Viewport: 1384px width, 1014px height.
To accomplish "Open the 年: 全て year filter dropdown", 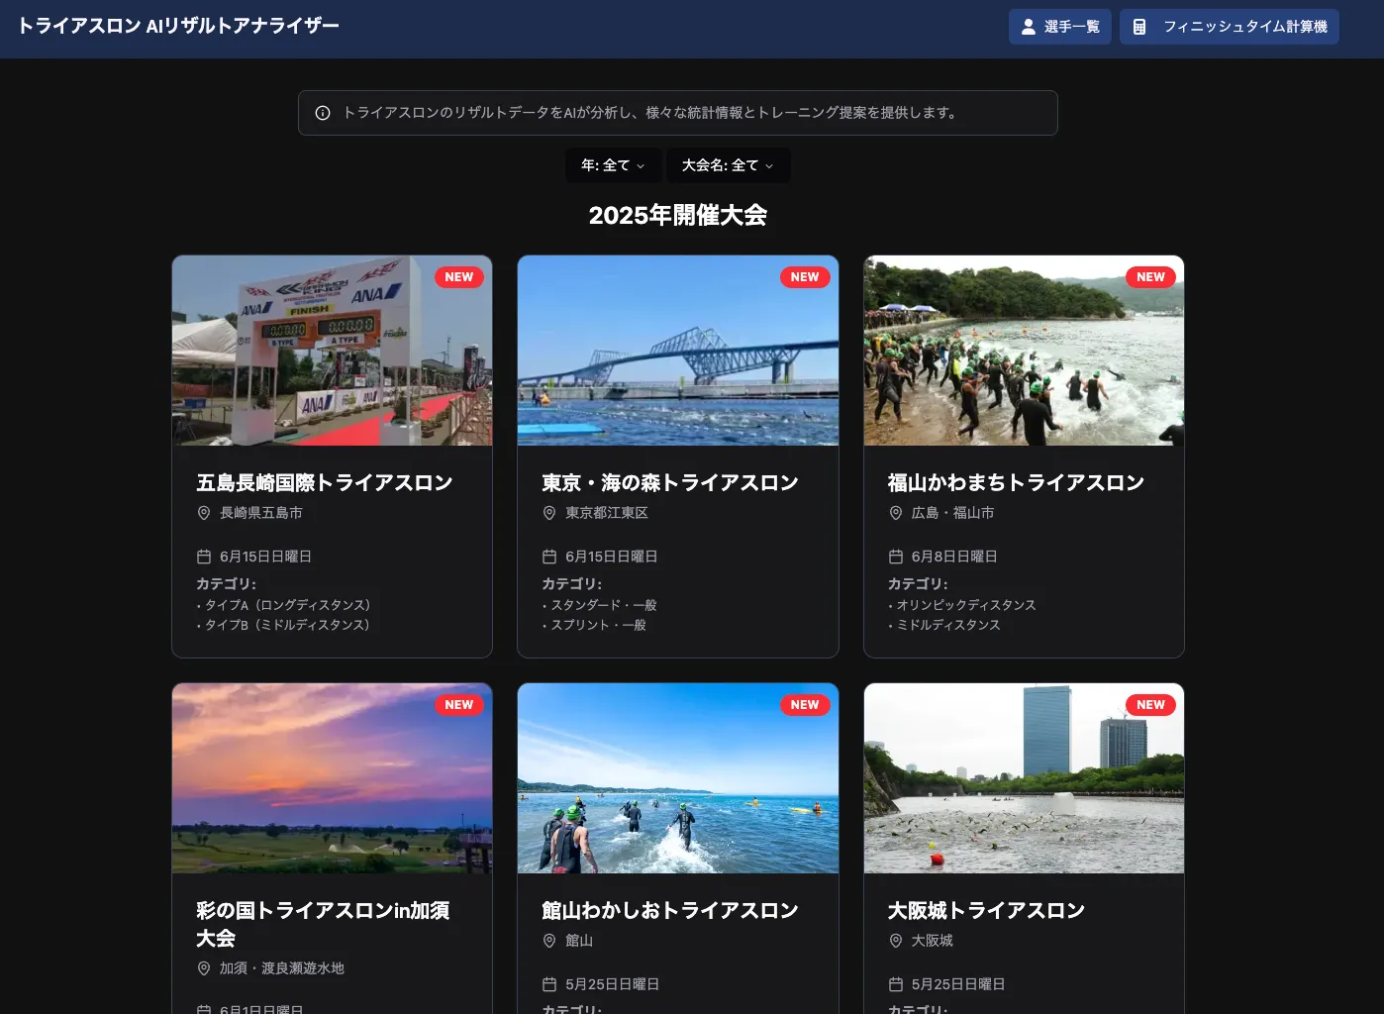I will (613, 165).
